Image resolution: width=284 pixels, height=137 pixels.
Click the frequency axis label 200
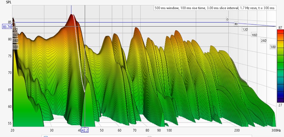[x=237, y=130]
